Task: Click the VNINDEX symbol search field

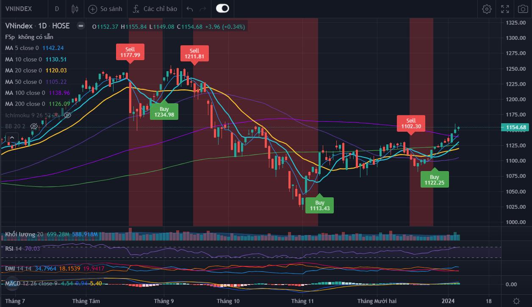Action: pyautogui.click(x=22, y=8)
